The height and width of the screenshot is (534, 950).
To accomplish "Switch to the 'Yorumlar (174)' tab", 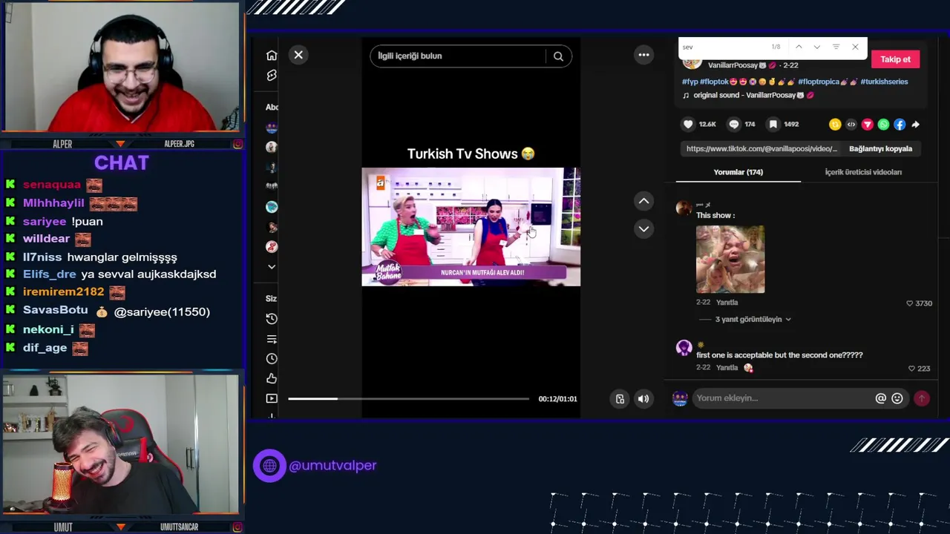I will point(738,172).
